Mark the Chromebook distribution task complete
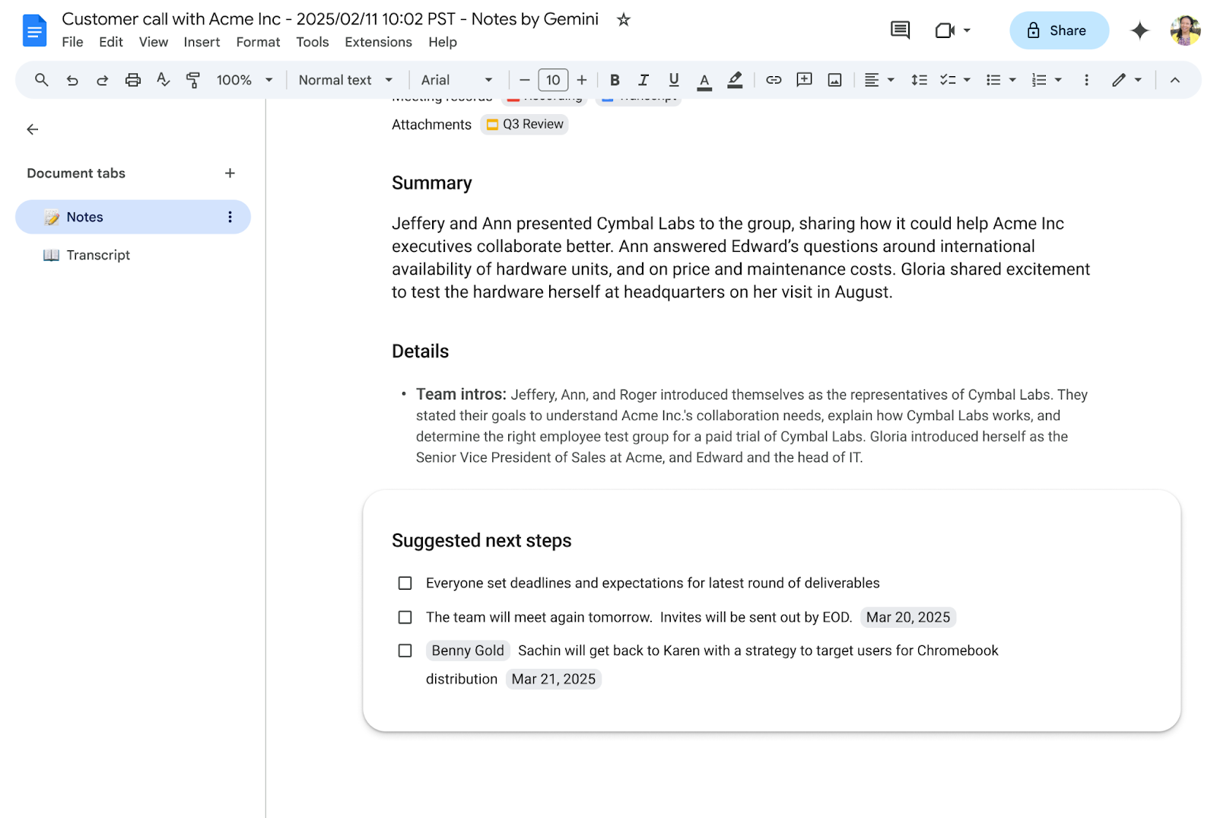1217x818 pixels. coord(404,651)
